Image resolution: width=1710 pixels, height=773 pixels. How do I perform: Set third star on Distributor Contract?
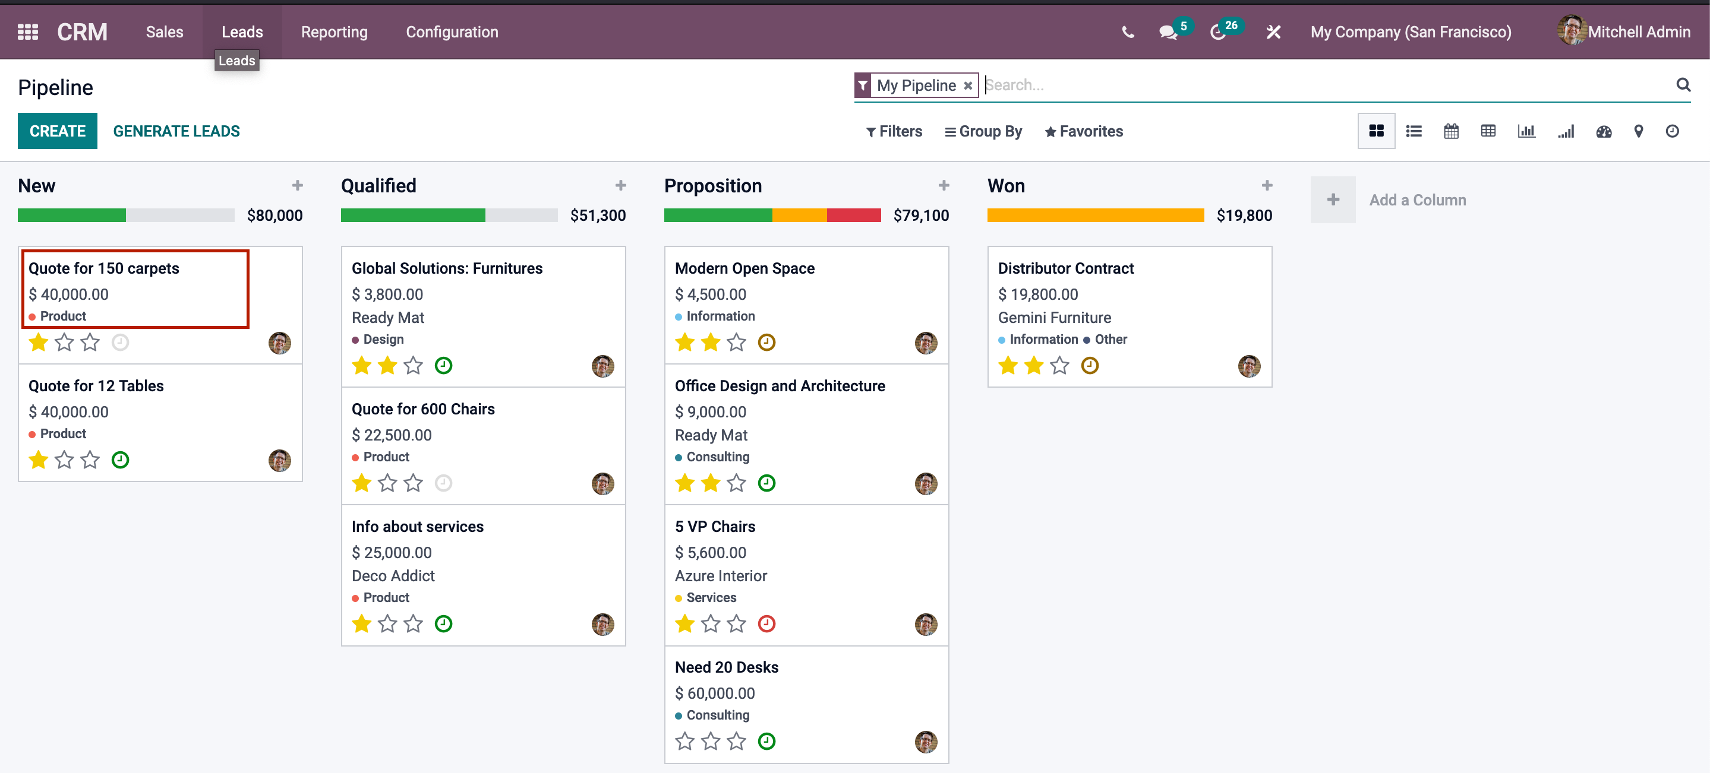click(1059, 366)
